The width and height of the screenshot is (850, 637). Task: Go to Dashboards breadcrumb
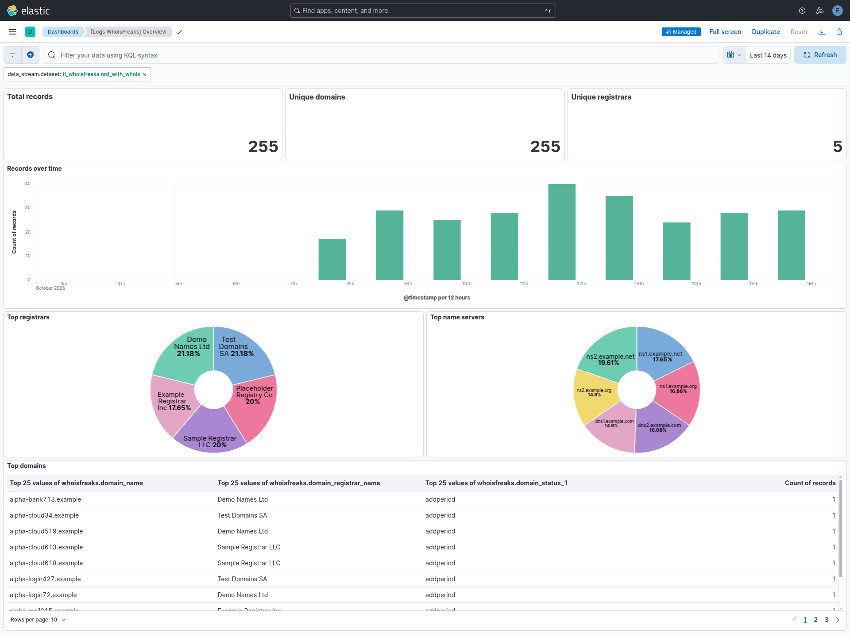click(63, 32)
